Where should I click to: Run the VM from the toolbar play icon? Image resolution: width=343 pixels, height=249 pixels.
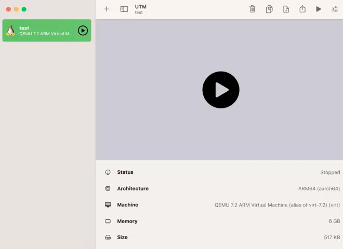point(319,9)
